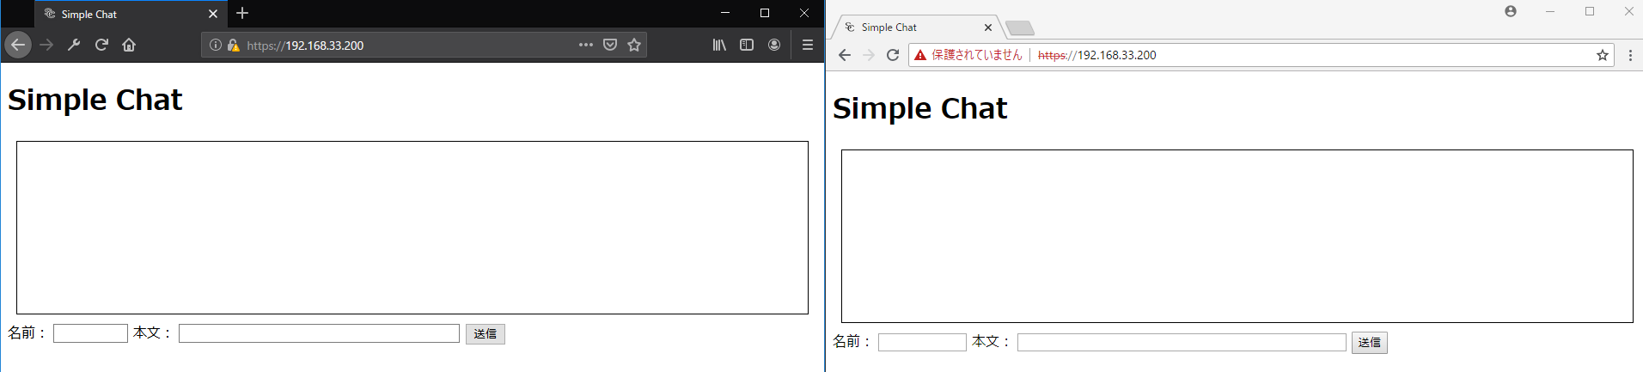Click the 本文 text field in Chrome
Image resolution: width=1643 pixels, height=372 pixels.
point(1182,342)
